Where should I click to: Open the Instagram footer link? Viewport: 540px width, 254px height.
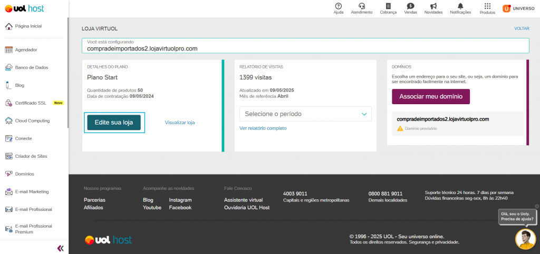[x=180, y=200]
